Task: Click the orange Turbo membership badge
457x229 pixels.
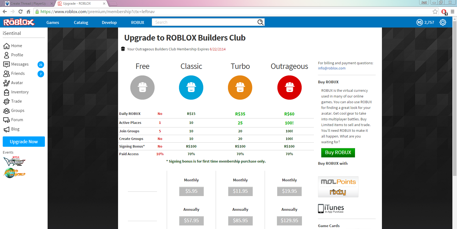Action: (x=240, y=87)
